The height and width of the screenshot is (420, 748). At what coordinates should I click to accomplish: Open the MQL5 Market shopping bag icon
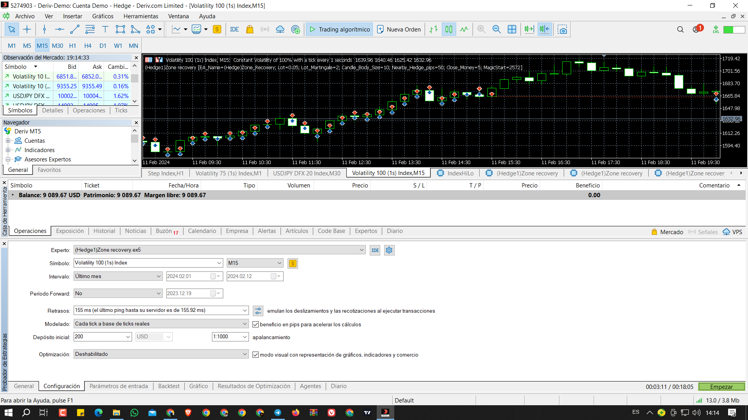pyautogui.click(x=250, y=29)
